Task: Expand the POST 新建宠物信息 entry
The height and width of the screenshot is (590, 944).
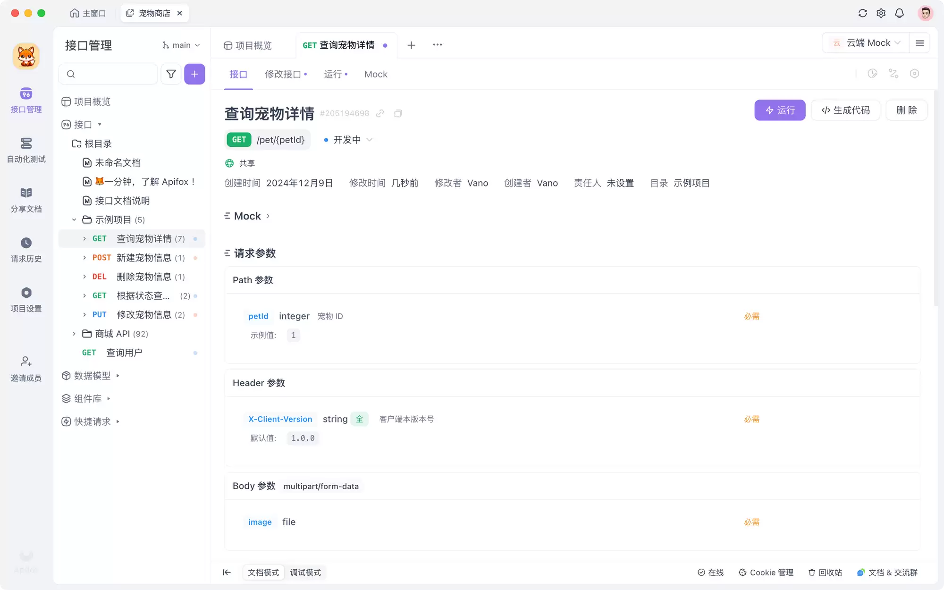Action: tap(84, 258)
